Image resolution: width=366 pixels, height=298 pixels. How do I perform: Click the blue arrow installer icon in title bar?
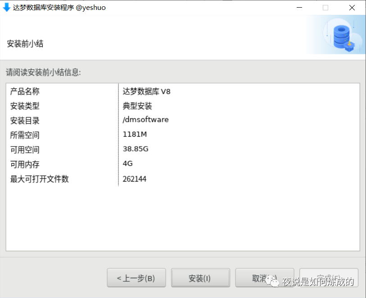(7, 8)
